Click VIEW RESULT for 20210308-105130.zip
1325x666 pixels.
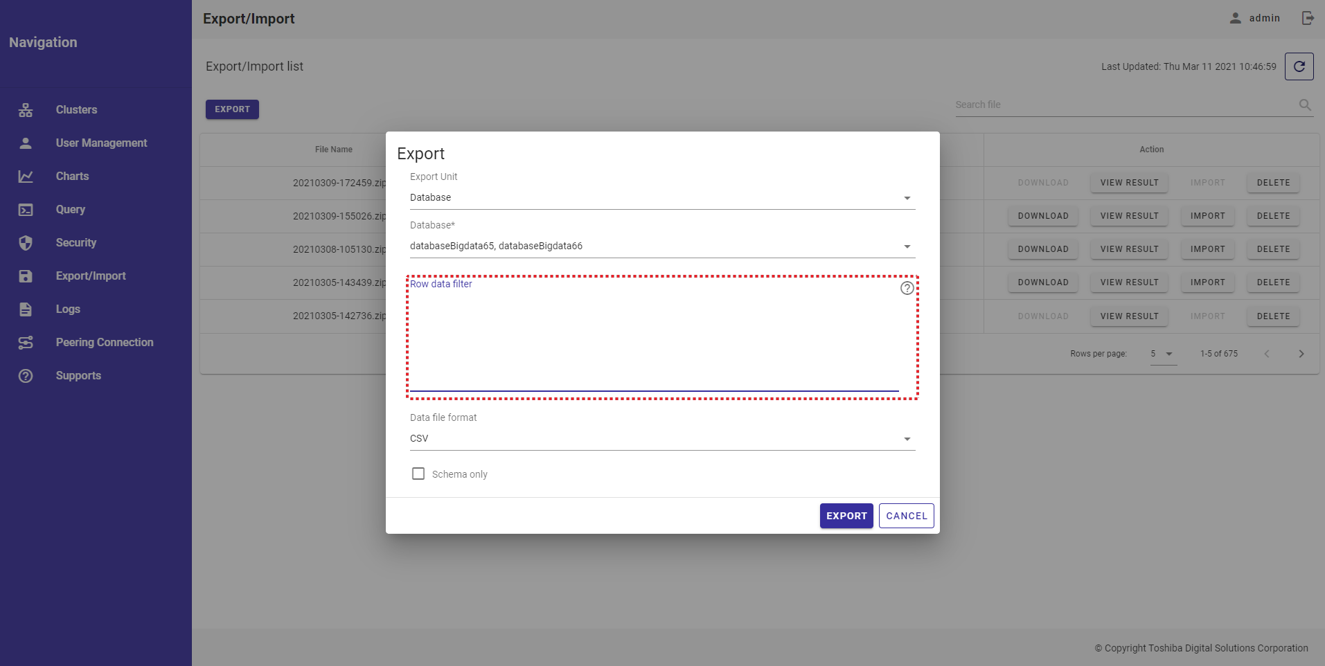[1129, 249]
